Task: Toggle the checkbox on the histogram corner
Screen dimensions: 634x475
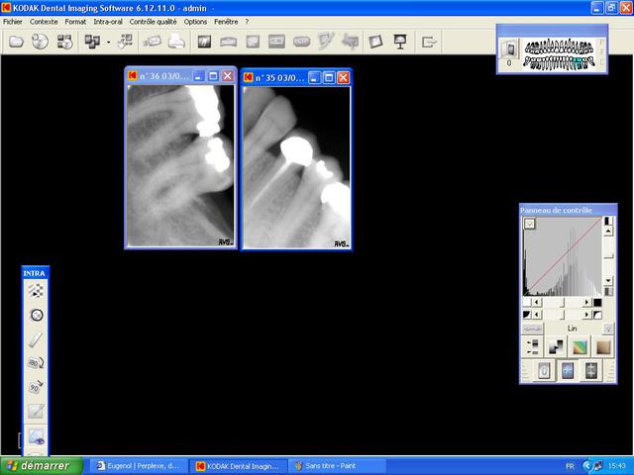Action: (529, 224)
